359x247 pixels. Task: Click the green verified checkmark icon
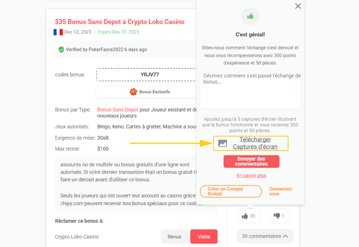61,49
